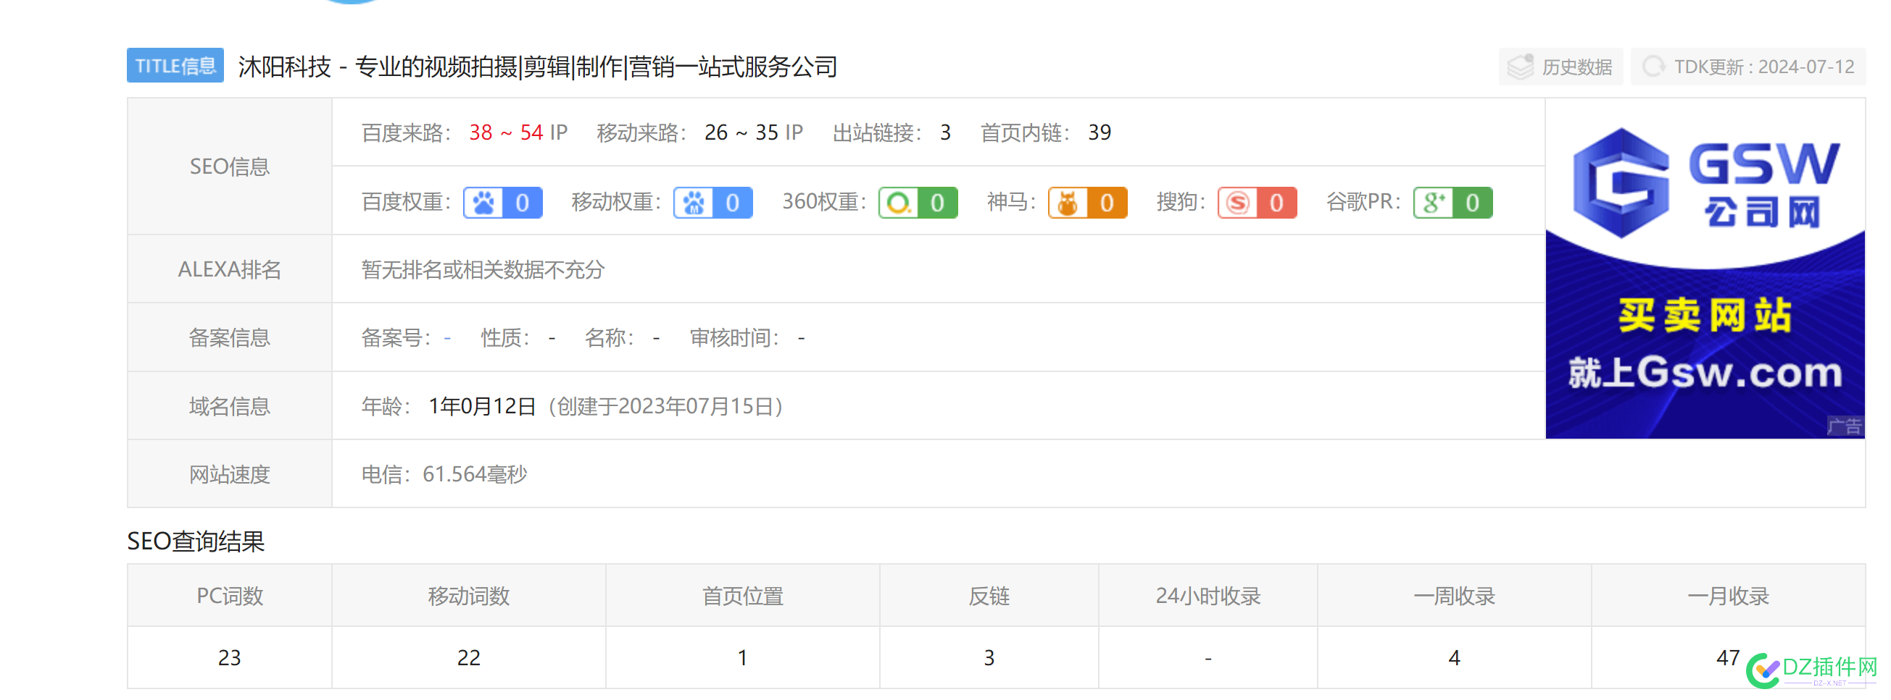Click the PC词数 column header
Image resolution: width=1891 pixels, height=700 pixels.
230,596
